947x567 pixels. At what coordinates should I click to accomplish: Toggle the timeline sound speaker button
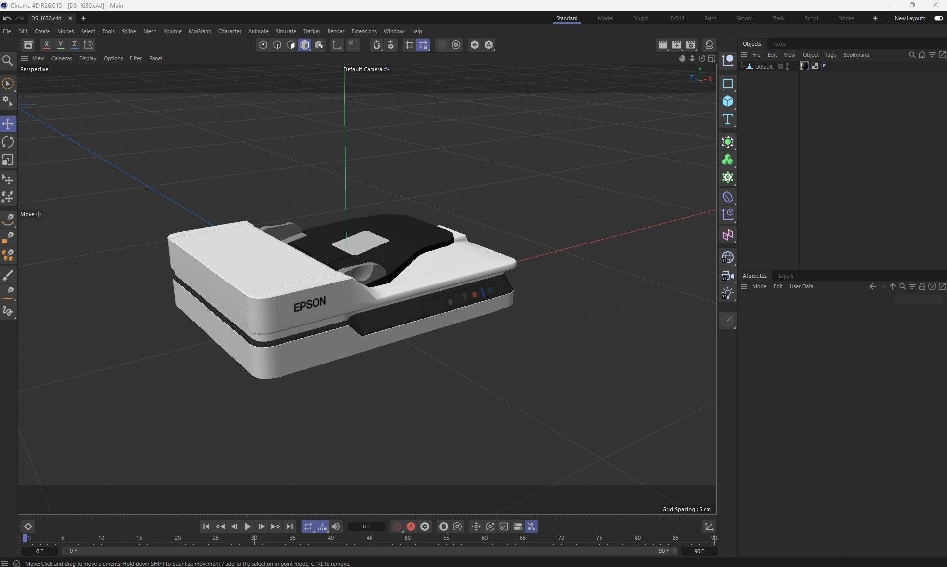point(336,526)
